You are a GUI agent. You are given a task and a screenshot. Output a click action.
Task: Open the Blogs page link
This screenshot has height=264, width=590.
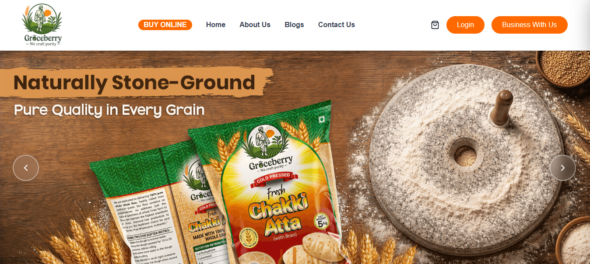coord(294,25)
